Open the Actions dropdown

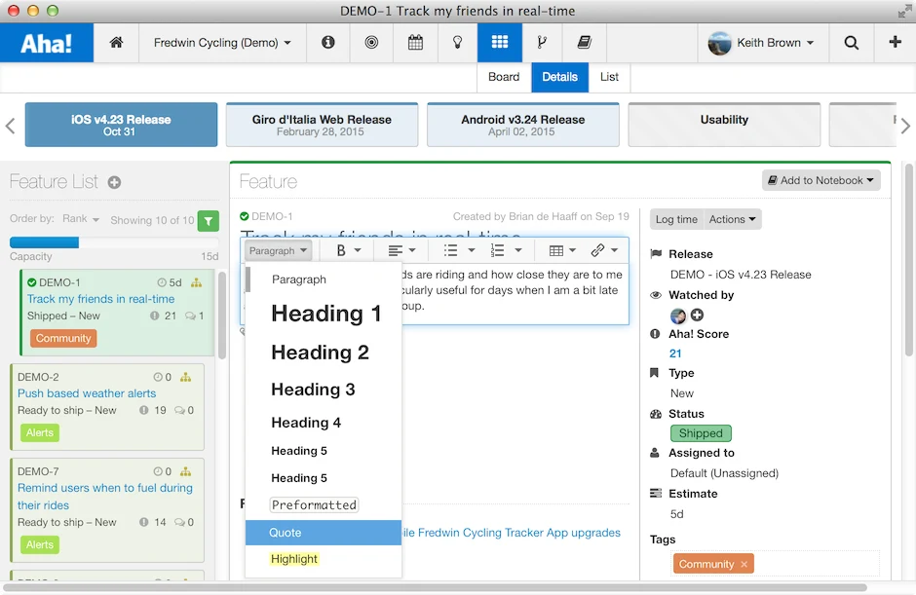coord(733,219)
